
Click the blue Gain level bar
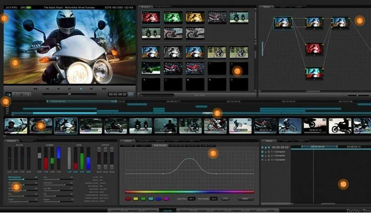click(x=88, y=163)
